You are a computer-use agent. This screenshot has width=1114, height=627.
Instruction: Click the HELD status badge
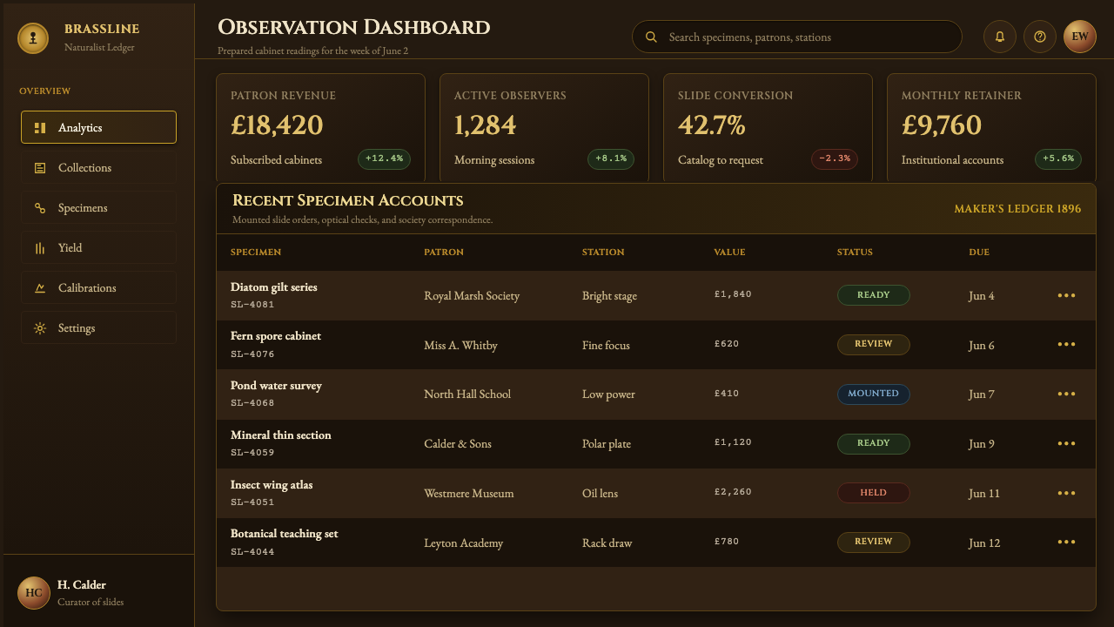873,493
